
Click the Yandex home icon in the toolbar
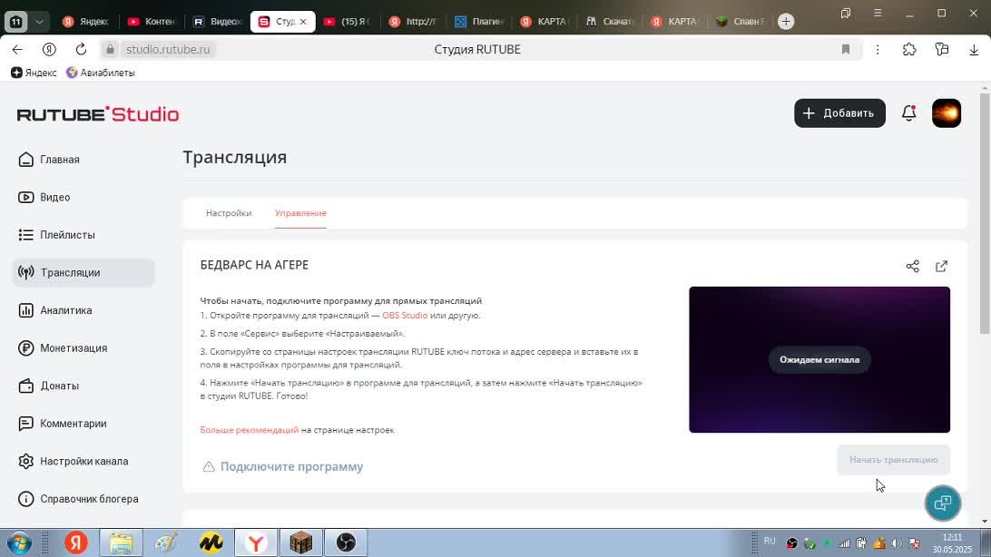point(49,49)
